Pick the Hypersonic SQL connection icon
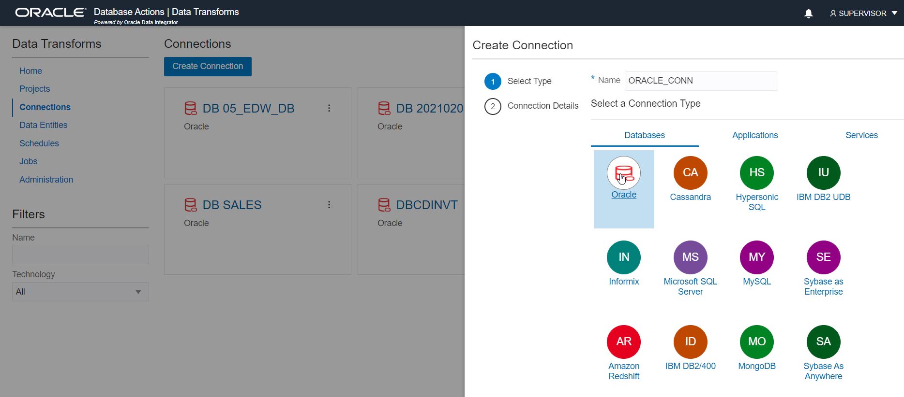904x397 pixels. pos(757,173)
